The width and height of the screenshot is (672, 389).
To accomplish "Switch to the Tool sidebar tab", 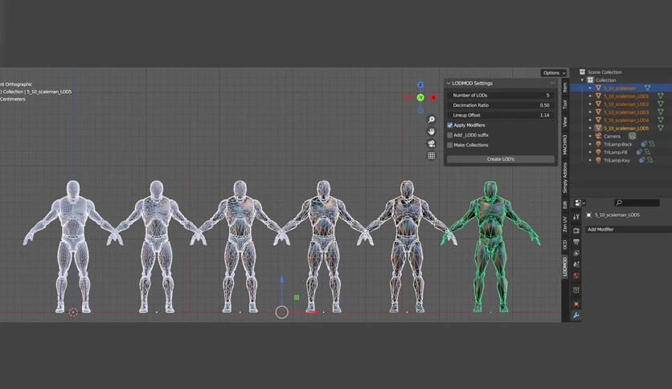I will [x=565, y=104].
